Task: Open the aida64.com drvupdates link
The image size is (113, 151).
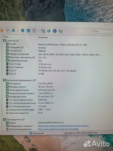Action: [x=58, y=129]
